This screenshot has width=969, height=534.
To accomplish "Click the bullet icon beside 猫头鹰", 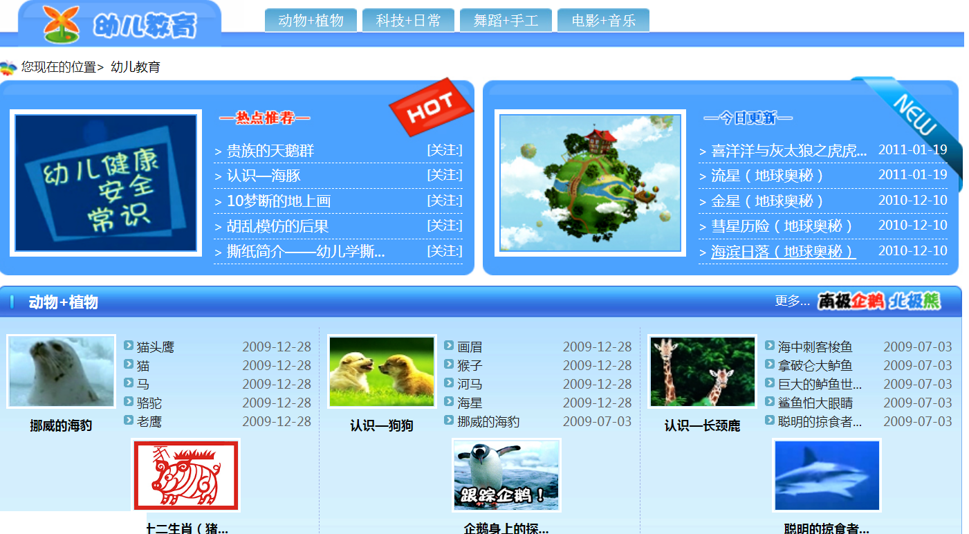I will (129, 346).
